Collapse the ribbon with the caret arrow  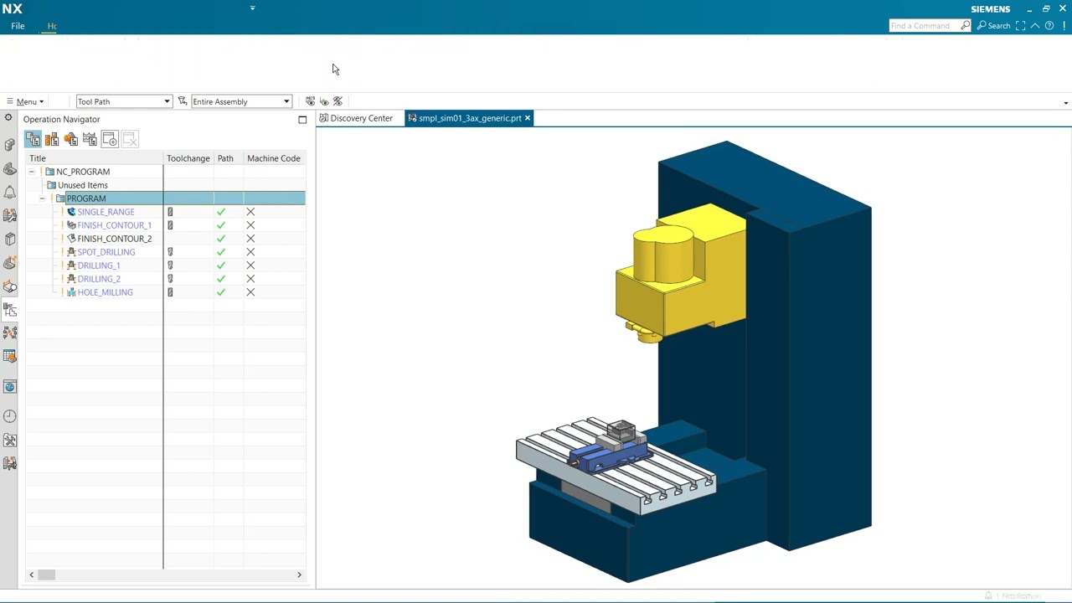(x=1035, y=26)
